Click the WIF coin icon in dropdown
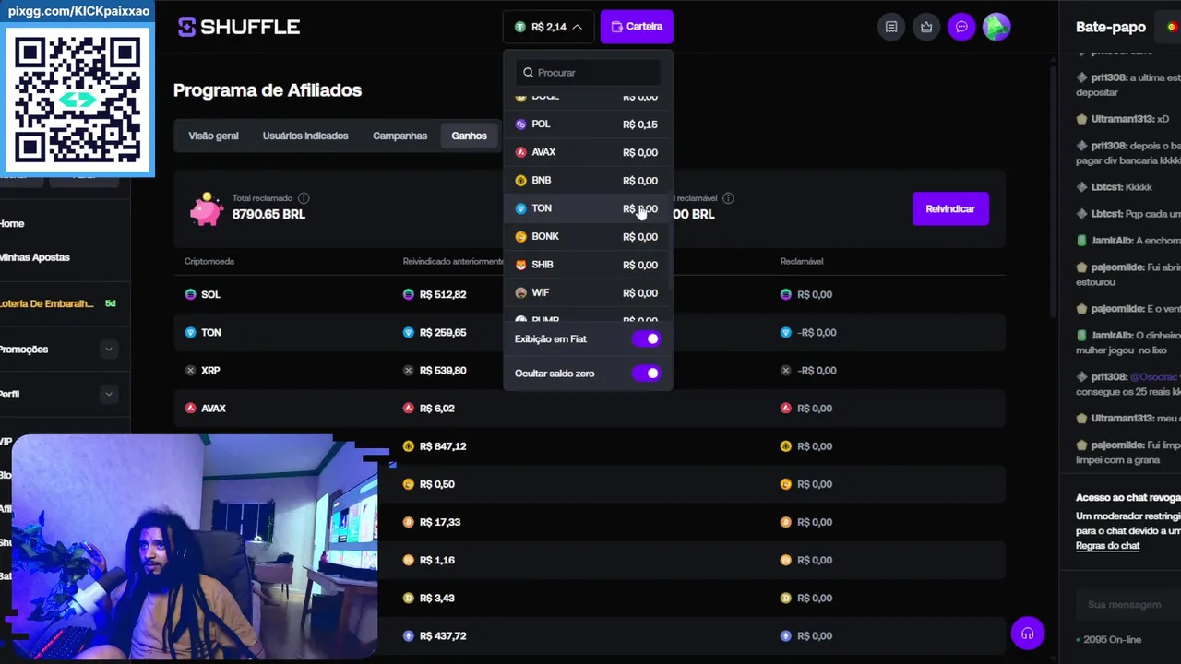This screenshot has height=664, width=1181. (520, 293)
